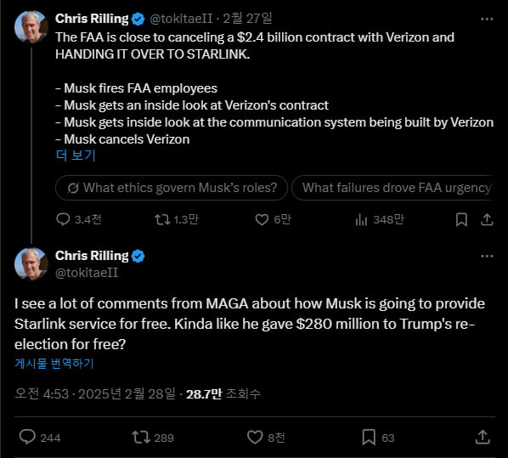Image resolution: width=508 pixels, height=458 pixels.
Task: Retweet the first FAA Verizon tweet
Action: pos(176,219)
